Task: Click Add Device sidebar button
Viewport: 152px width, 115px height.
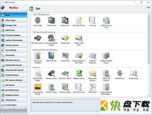Action: click(x=14, y=30)
